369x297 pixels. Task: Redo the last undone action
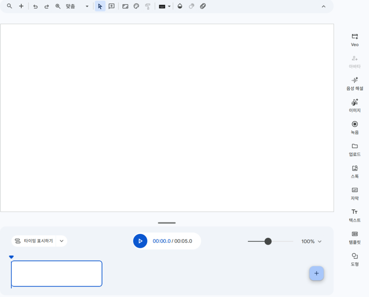46,6
